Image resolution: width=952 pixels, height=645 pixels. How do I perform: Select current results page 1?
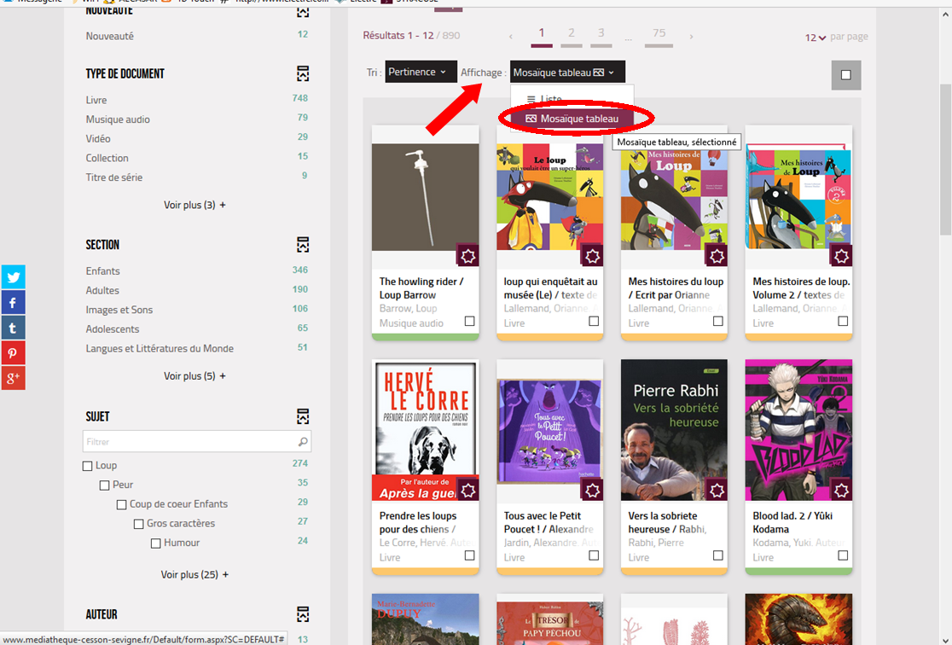coord(542,35)
